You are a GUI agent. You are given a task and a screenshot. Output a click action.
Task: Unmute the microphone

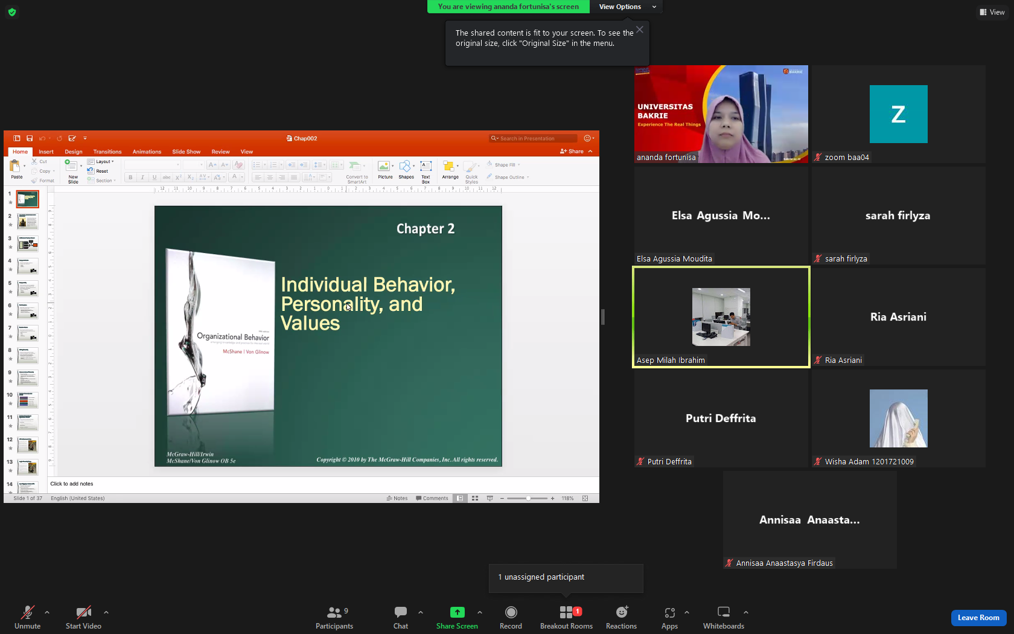[28, 618]
